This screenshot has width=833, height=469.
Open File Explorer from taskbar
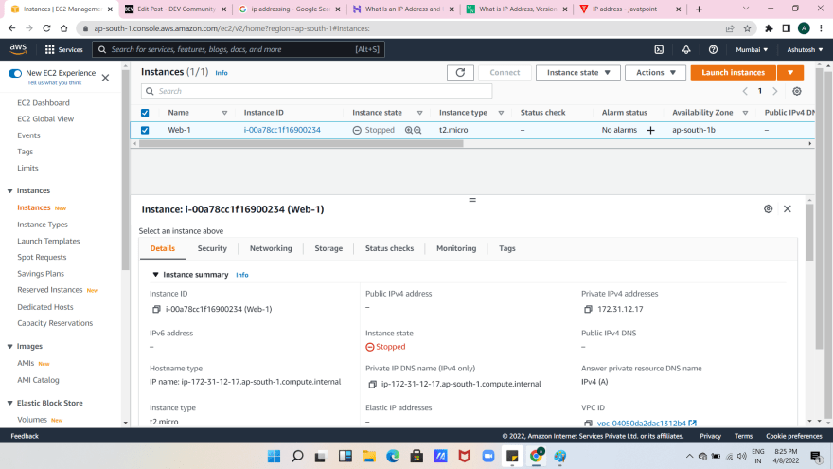coord(368,457)
